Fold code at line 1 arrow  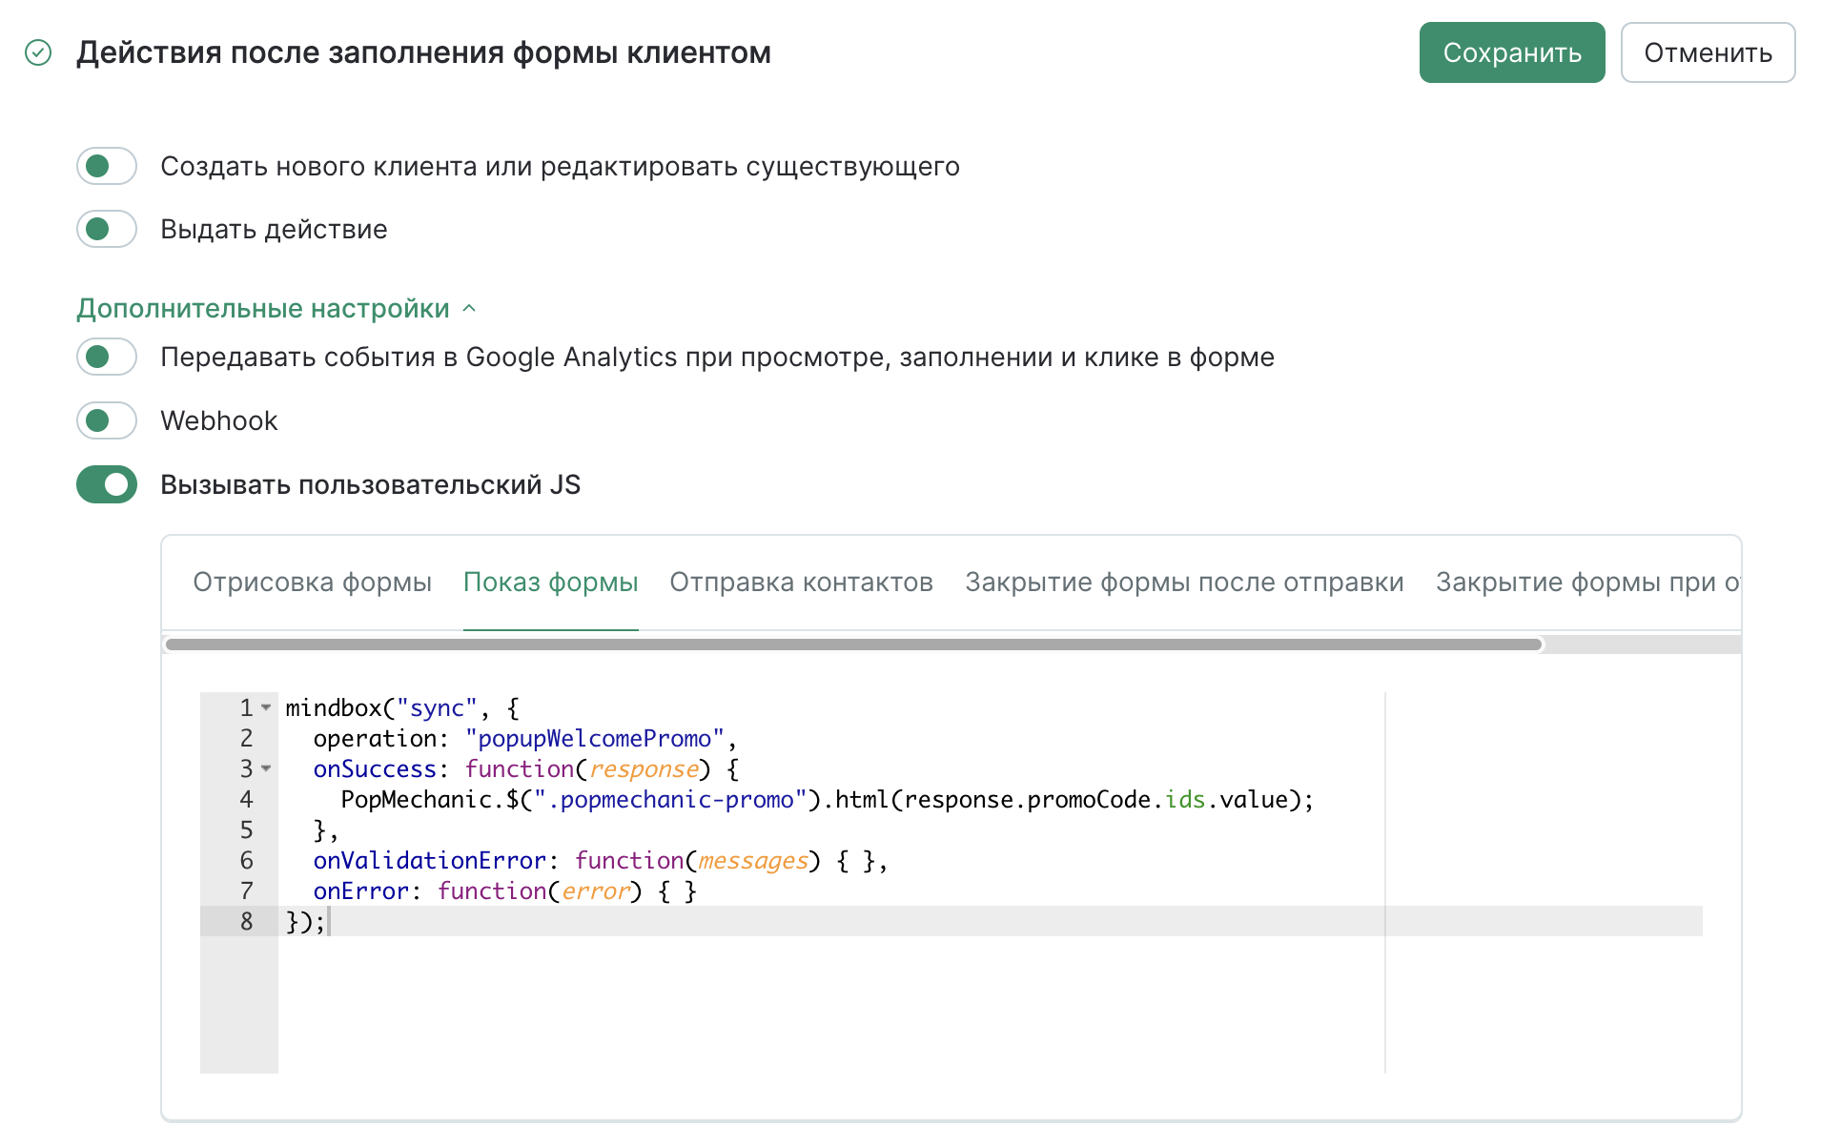click(266, 707)
